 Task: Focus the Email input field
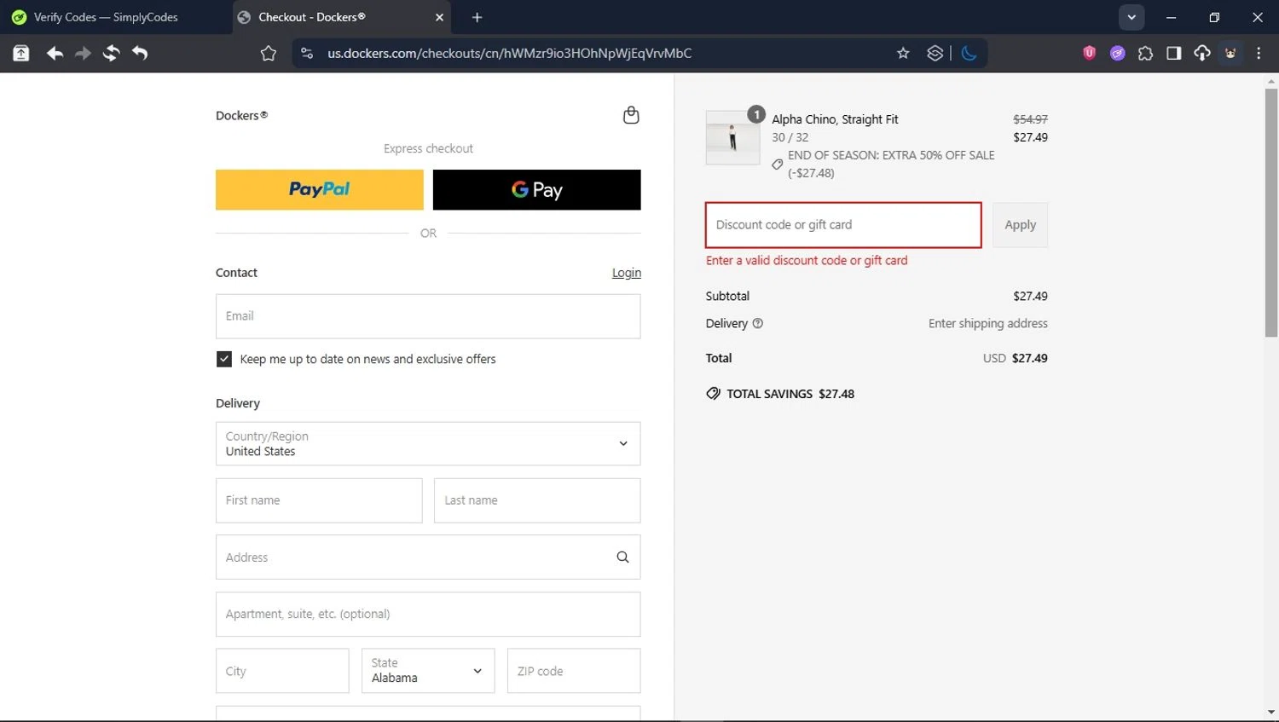pos(428,316)
